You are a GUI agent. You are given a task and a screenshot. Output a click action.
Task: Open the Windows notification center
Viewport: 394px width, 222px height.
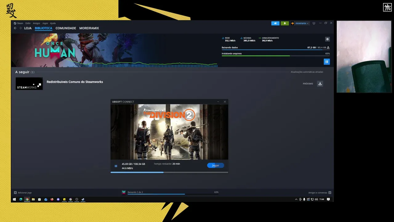point(328,199)
